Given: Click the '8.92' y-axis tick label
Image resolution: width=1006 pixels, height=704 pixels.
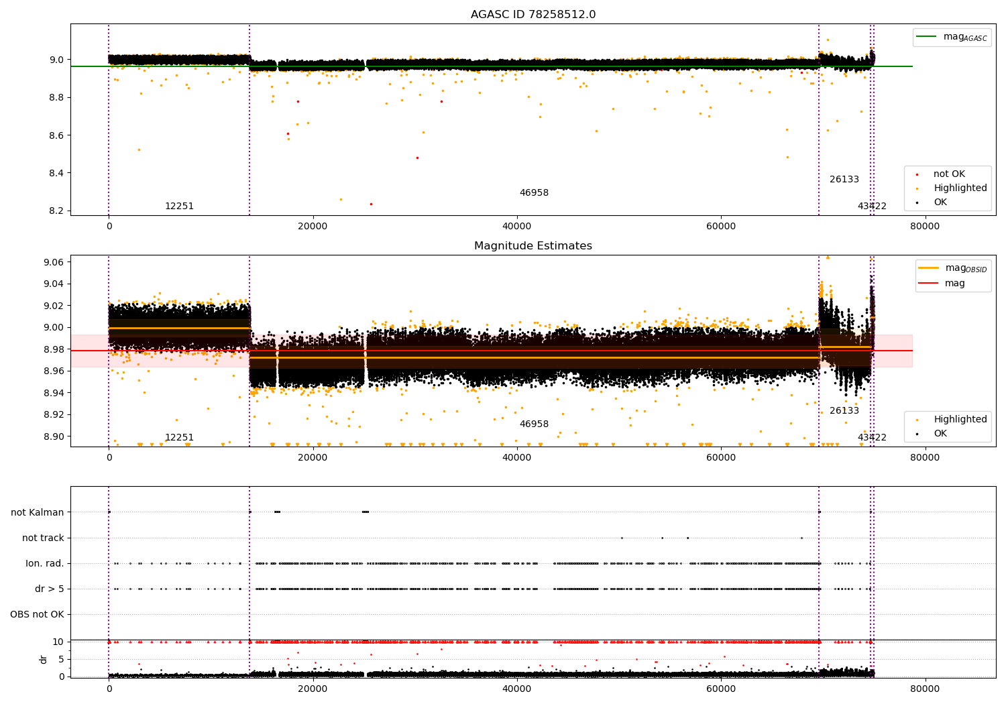Looking at the screenshot, I should click(54, 414).
